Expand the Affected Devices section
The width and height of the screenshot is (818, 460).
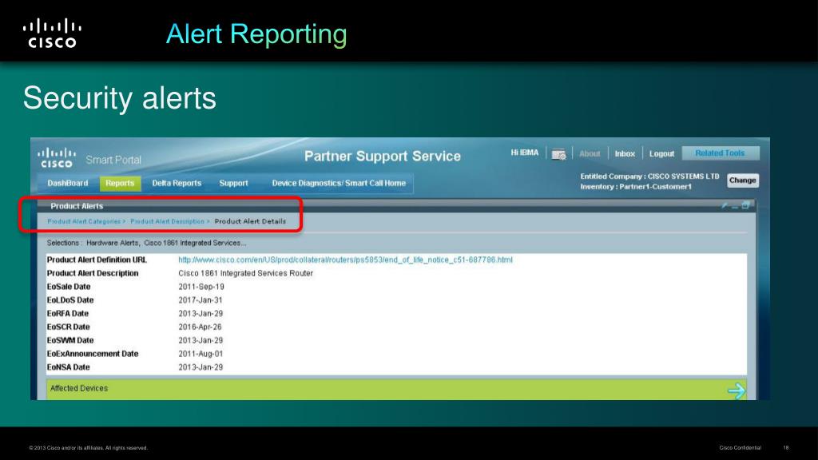pos(396,389)
